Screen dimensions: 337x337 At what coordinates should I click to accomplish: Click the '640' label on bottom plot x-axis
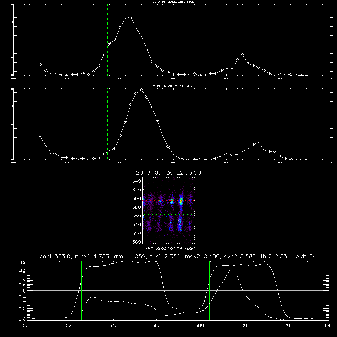click(x=329, y=326)
